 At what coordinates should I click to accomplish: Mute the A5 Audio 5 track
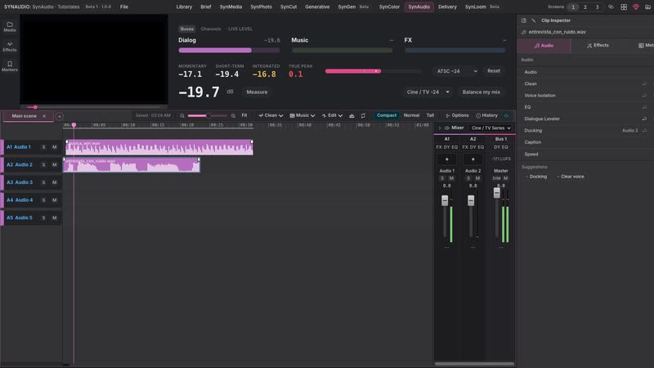point(54,218)
